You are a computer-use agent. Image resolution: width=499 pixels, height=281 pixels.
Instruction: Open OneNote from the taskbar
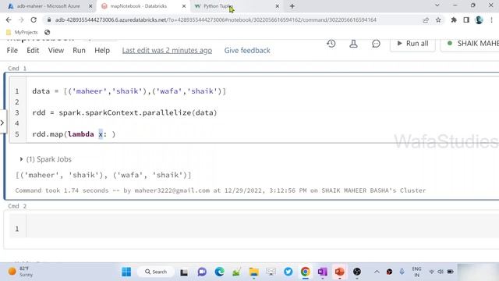322,272
